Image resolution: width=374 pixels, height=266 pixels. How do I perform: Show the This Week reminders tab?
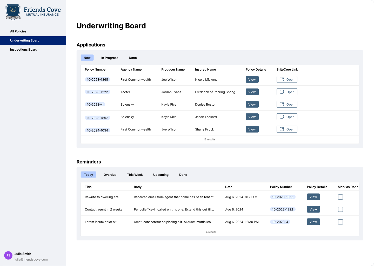point(135,175)
